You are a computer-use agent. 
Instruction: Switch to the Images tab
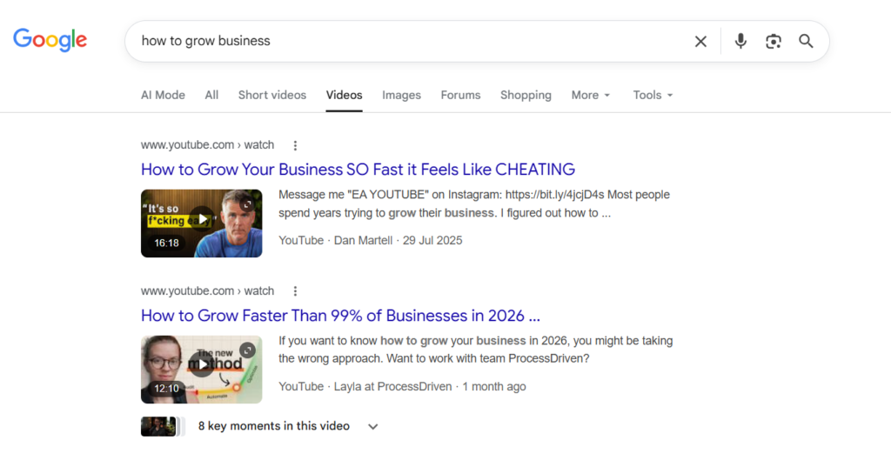click(x=401, y=95)
